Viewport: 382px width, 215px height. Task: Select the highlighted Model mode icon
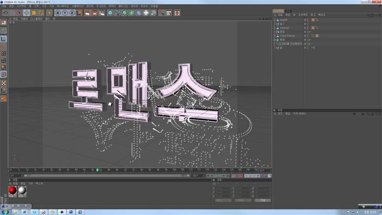pyautogui.click(x=4, y=39)
